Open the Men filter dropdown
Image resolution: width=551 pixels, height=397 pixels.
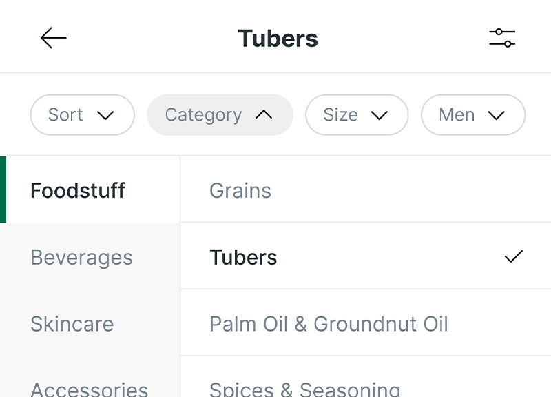tap(472, 115)
